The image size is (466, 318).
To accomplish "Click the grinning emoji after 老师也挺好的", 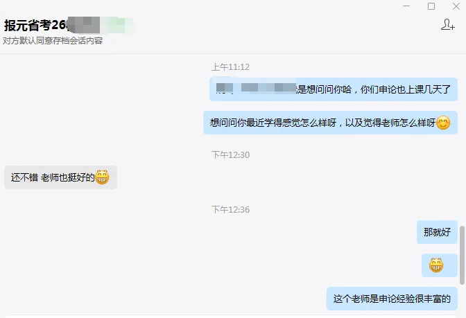I will point(102,177).
